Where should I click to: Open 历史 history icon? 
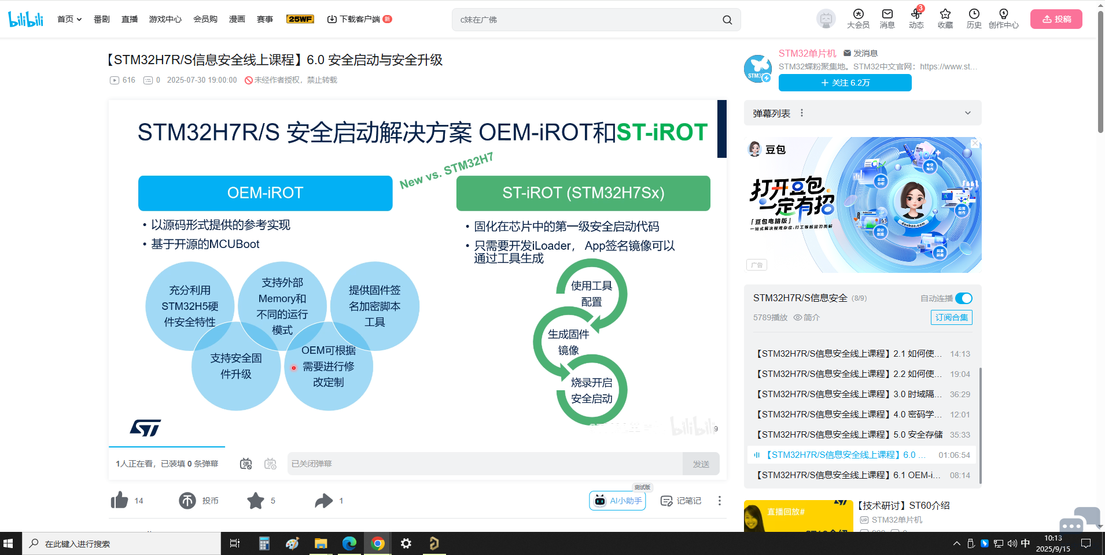974,19
